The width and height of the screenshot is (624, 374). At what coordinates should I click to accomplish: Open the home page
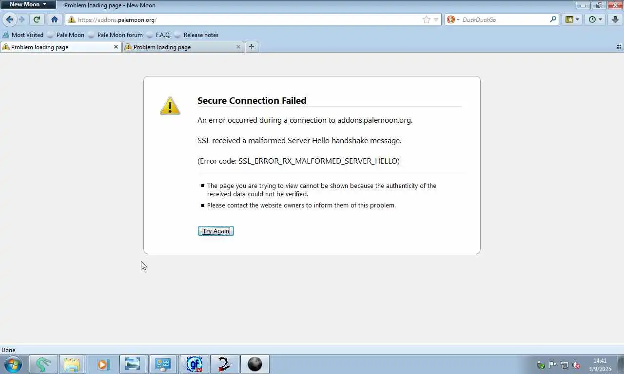click(x=55, y=19)
